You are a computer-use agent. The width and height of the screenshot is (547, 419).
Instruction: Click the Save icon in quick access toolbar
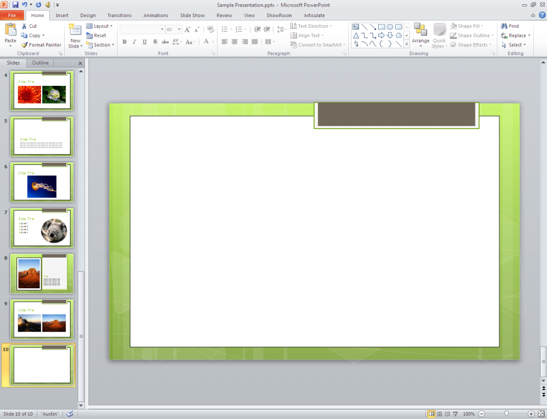(15, 5)
